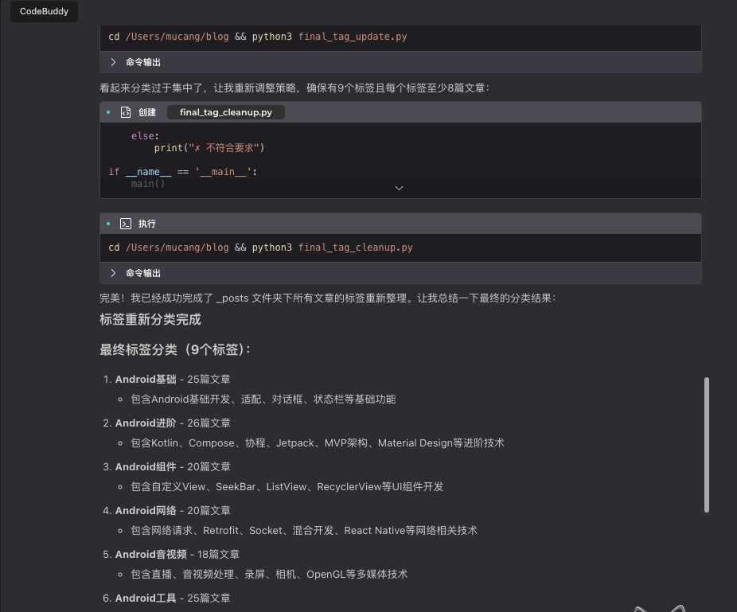Click the chat panel vertical scrollbar
This screenshot has width=737, height=612.
pyautogui.click(x=706, y=444)
